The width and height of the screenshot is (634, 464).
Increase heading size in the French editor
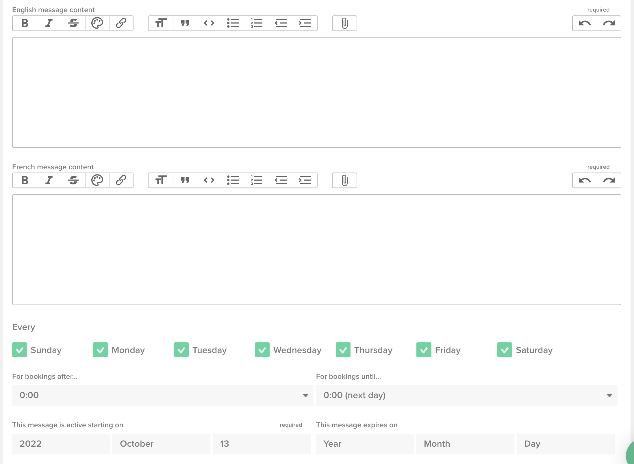point(160,180)
